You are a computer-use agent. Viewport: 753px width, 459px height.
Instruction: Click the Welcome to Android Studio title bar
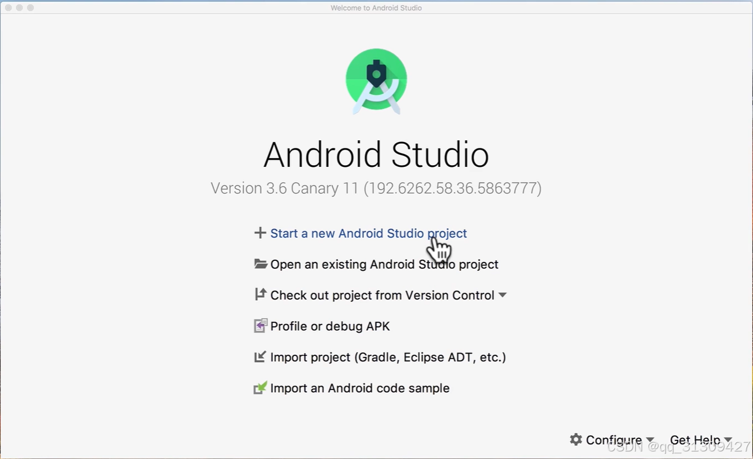coord(376,8)
